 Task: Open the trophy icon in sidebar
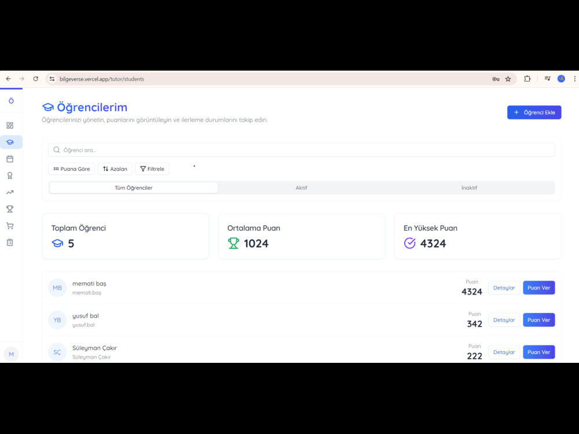(10, 209)
